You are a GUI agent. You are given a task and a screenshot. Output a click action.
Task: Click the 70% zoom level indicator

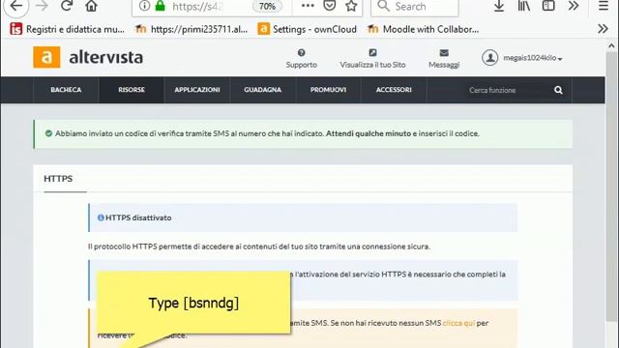[267, 7]
